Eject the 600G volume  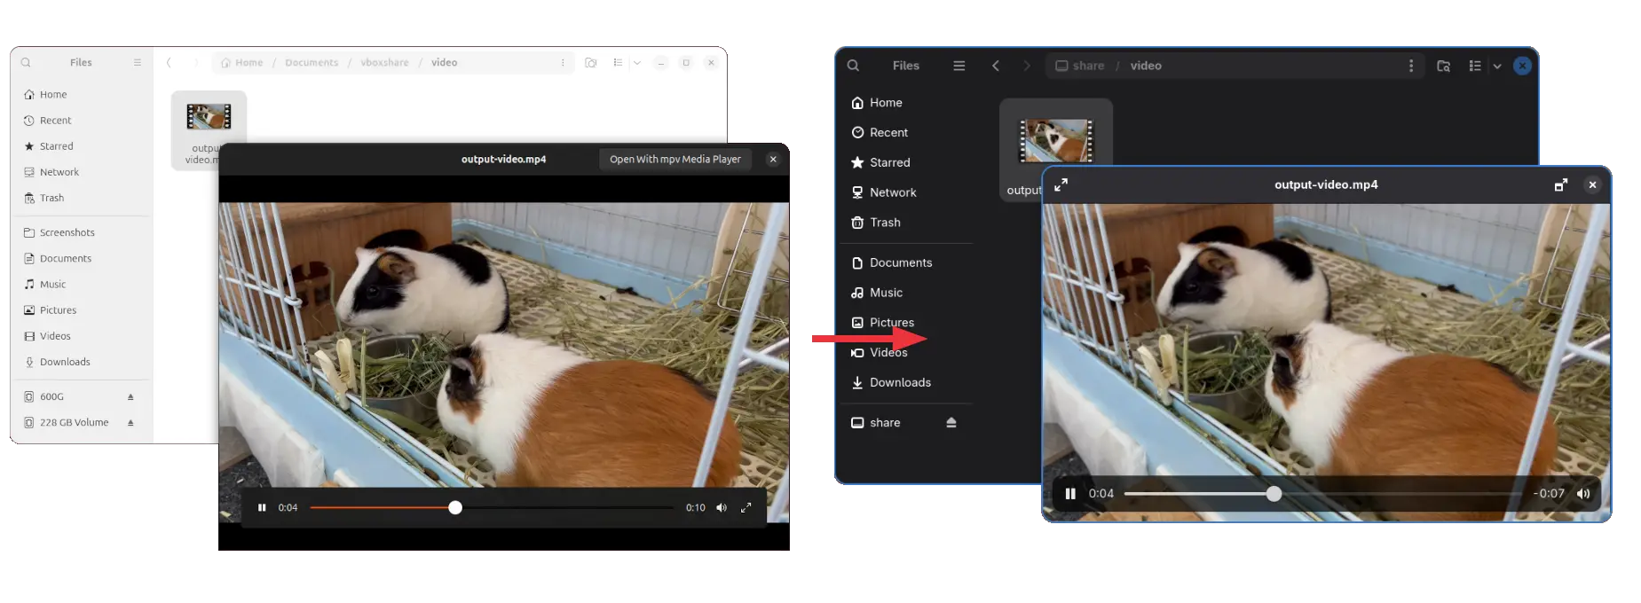click(130, 396)
